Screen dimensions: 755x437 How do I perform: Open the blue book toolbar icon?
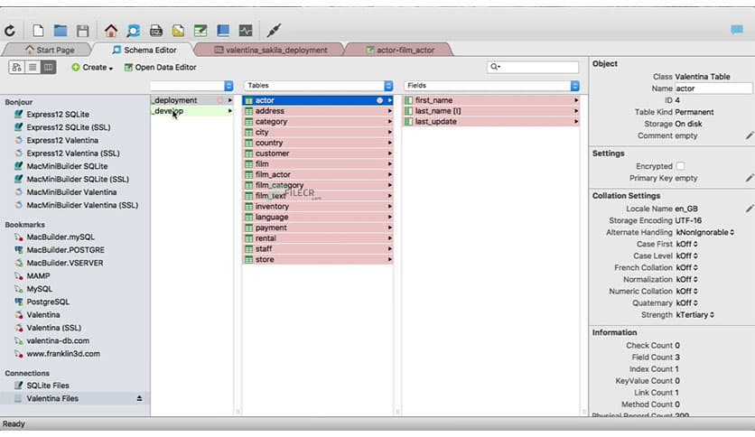point(223,31)
